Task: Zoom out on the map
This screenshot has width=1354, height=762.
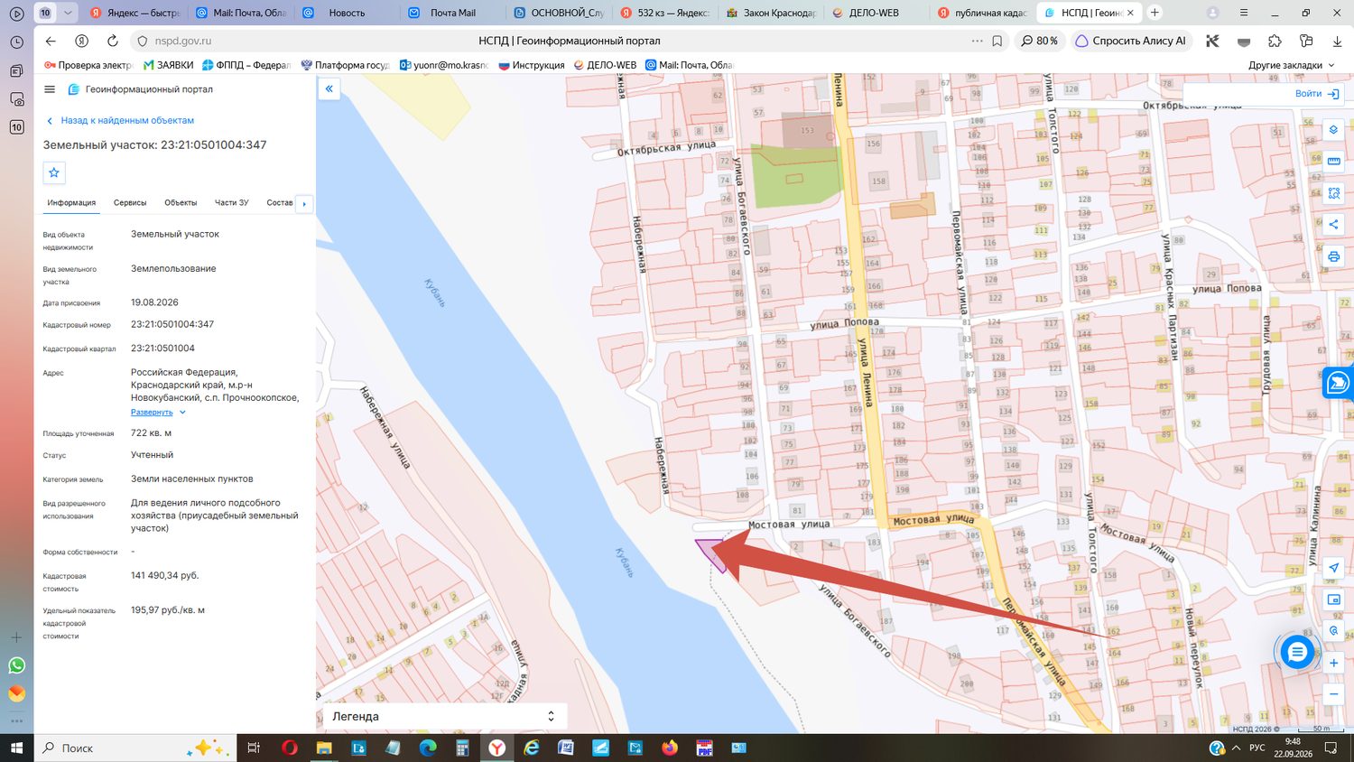Action: pos(1333,694)
